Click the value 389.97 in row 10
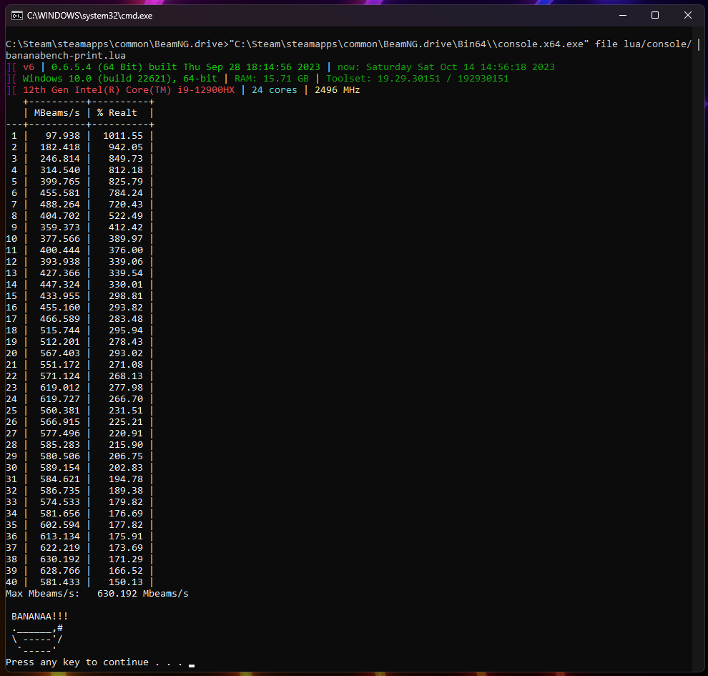The height and width of the screenshot is (676, 708). (x=126, y=239)
